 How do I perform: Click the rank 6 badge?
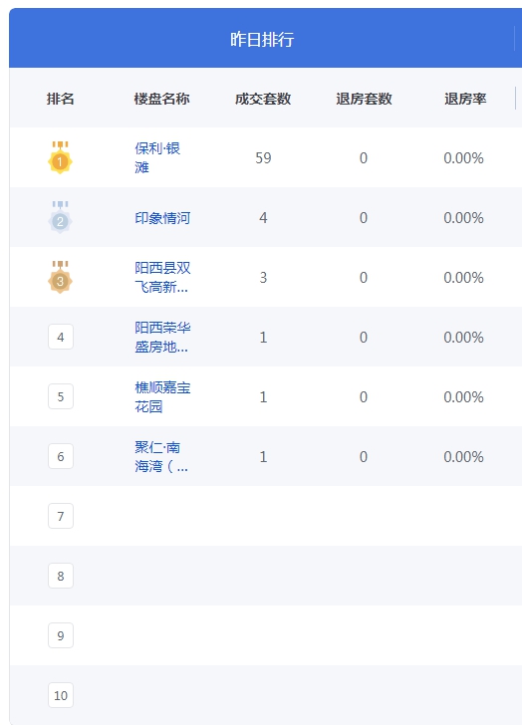click(x=61, y=456)
